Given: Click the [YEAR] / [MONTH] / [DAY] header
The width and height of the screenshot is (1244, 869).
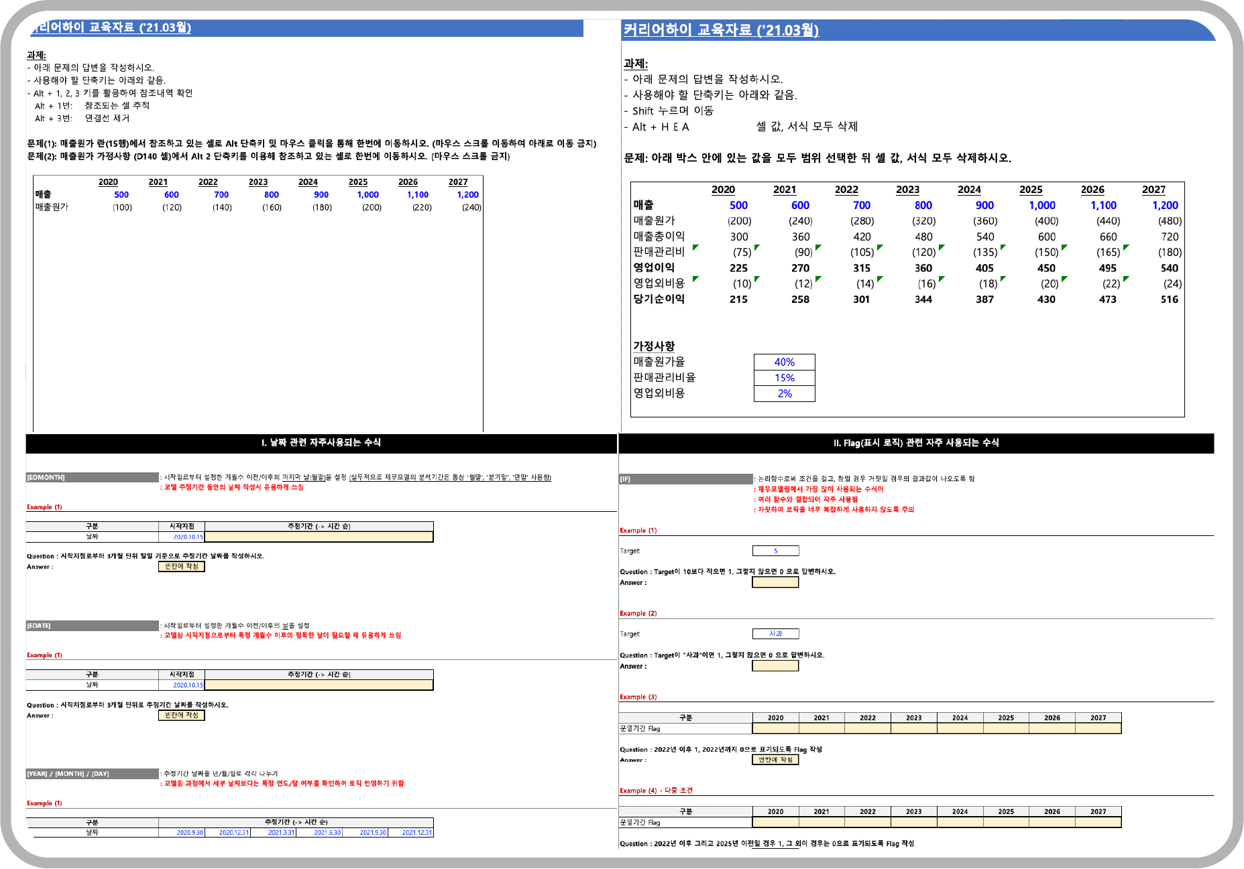Looking at the screenshot, I should point(92,774).
